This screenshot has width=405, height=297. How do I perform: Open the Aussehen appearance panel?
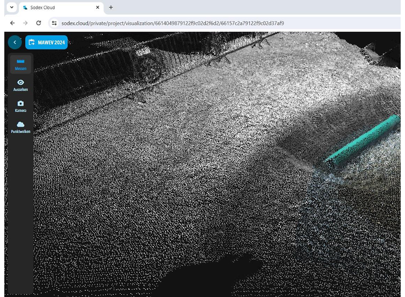[20, 85]
